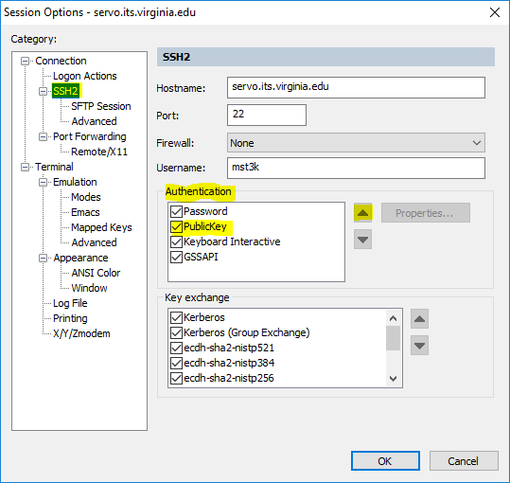Move key exchange item down arrow
This screenshot has height=483, width=510.
(419, 346)
